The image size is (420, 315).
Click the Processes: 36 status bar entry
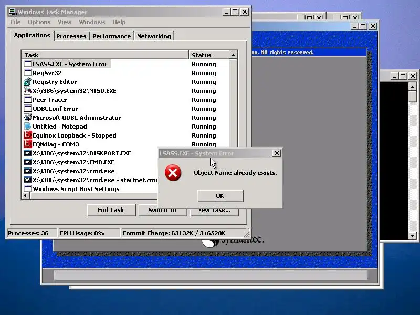click(31, 233)
